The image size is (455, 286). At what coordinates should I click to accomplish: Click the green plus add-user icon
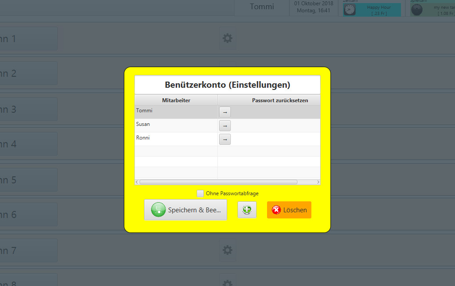[x=247, y=210]
